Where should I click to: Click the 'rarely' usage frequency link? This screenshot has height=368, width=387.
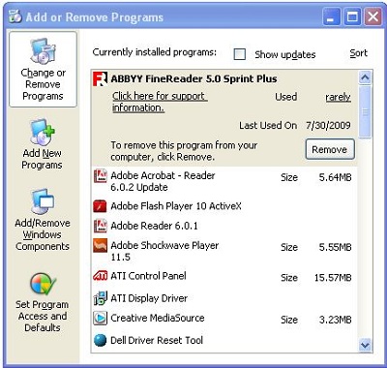tap(338, 97)
